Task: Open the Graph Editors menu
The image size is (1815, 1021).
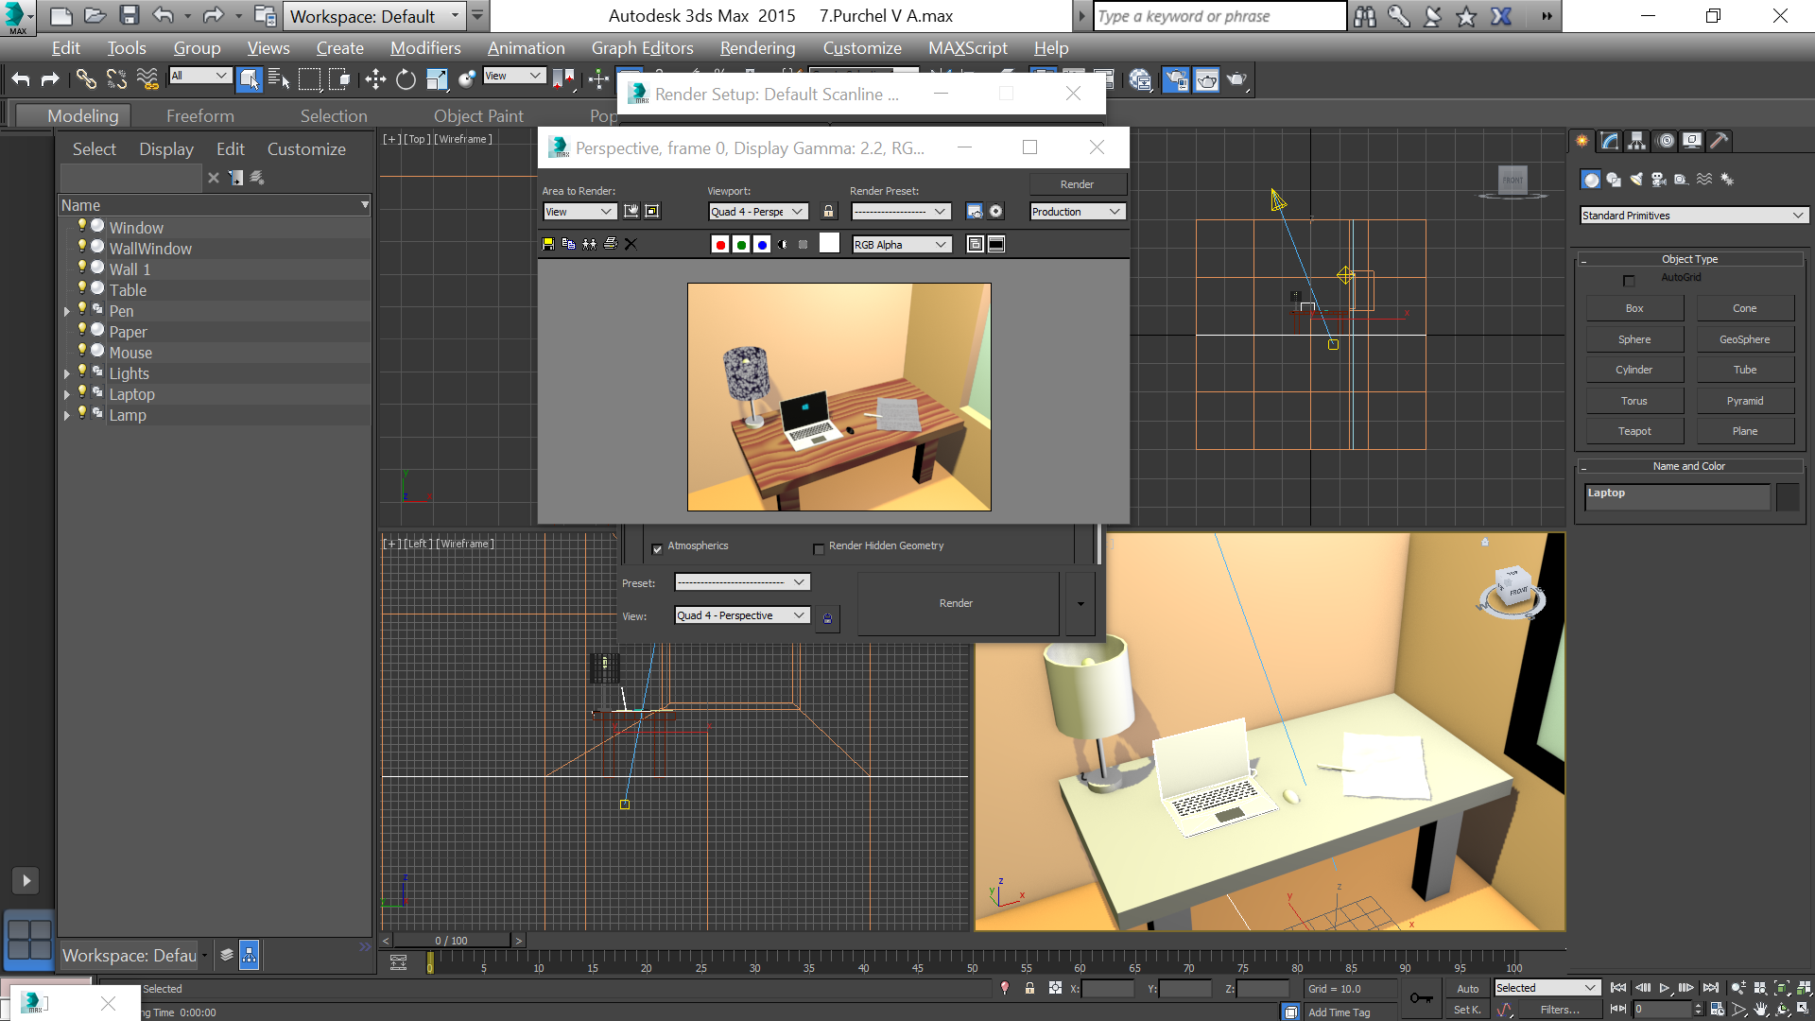Action: pos(642,48)
